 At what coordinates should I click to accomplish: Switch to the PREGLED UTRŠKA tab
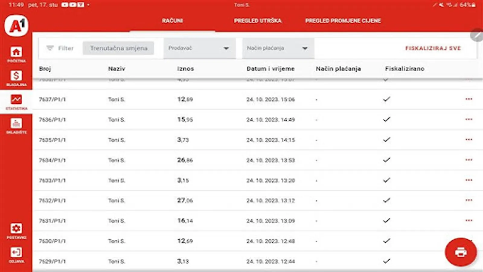pos(258,21)
